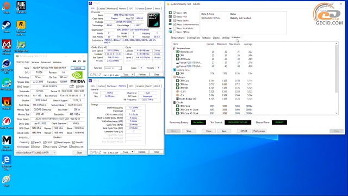The width and height of the screenshot is (348, 196).
Task: Open the Paint desktop icon
Action: 7,181
